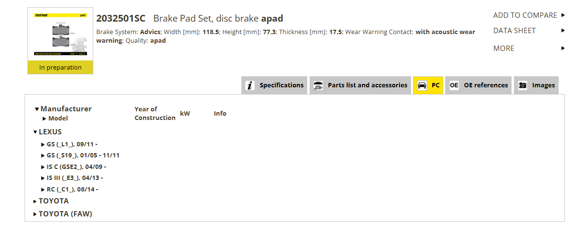Expand the TOYOTA (FAW) manufacturer group

point(35,214)
